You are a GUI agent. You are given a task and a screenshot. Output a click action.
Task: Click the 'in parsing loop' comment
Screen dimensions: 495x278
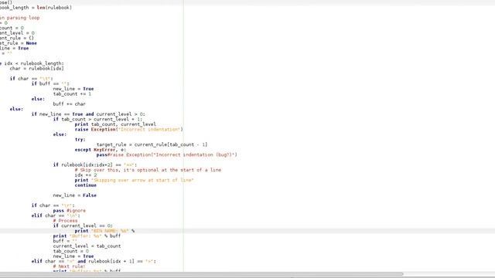coord(19,18)
